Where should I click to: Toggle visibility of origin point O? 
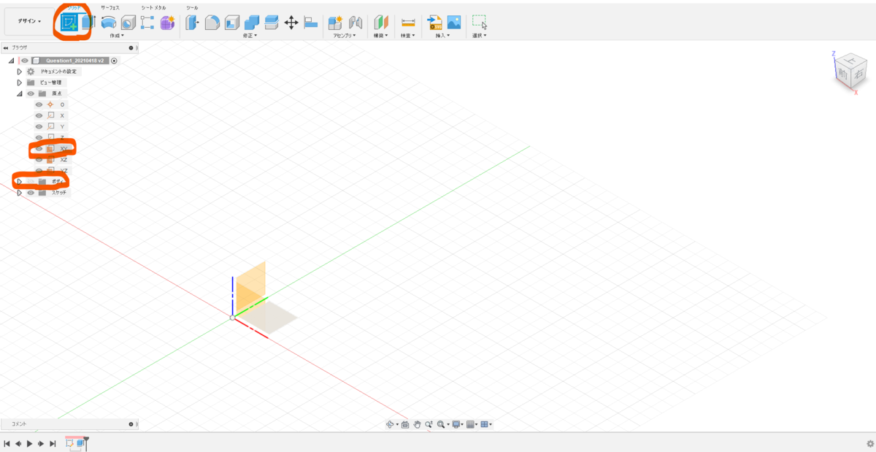point(39,104)
